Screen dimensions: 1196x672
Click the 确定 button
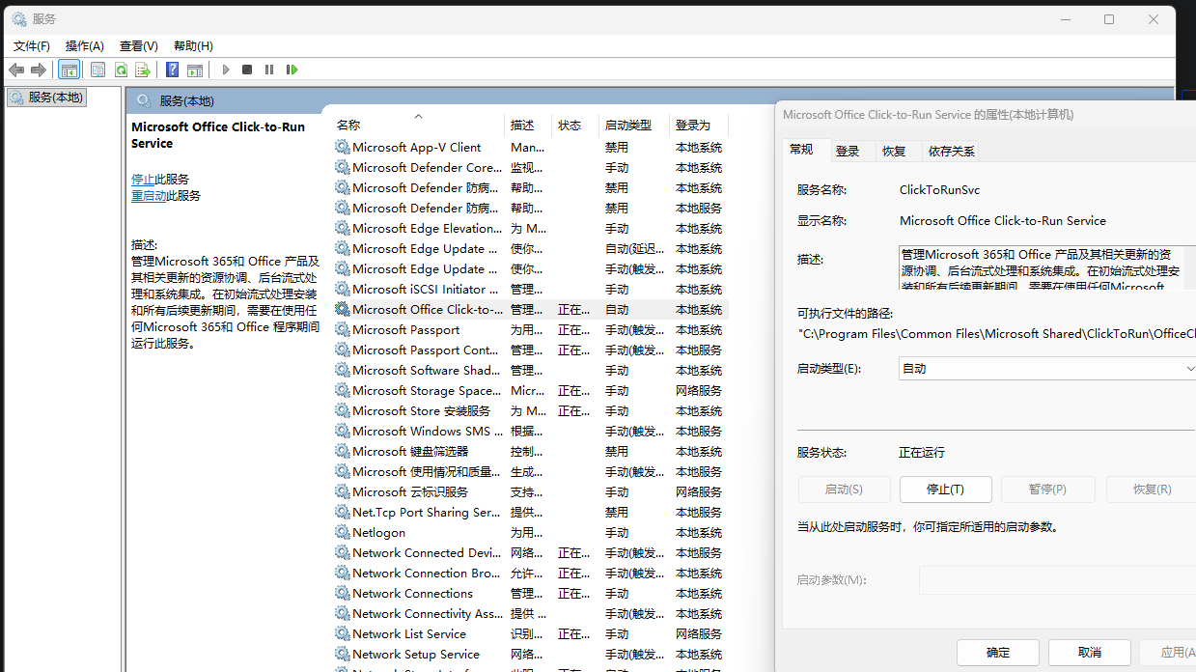pyautogui.click(x=998, y=653)
